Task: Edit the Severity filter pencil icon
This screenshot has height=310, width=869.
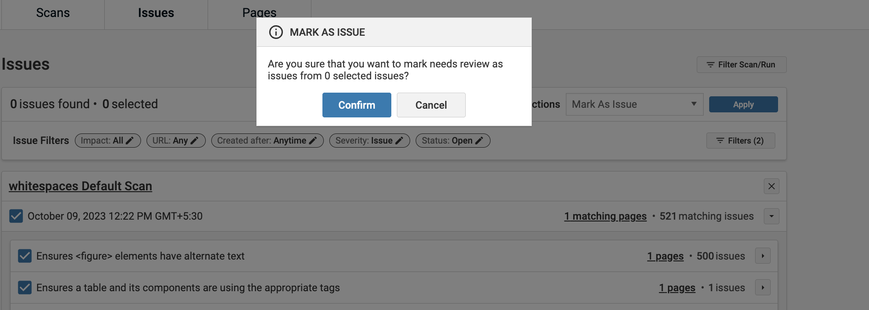Action: [399, 141]
